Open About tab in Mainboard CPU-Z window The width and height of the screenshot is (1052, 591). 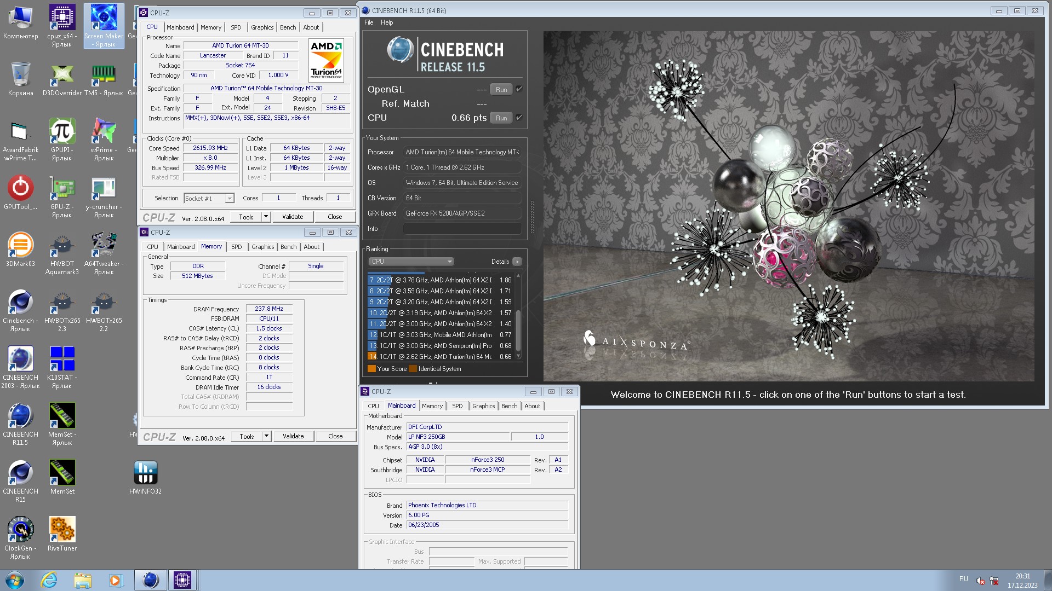coord(532,406)
